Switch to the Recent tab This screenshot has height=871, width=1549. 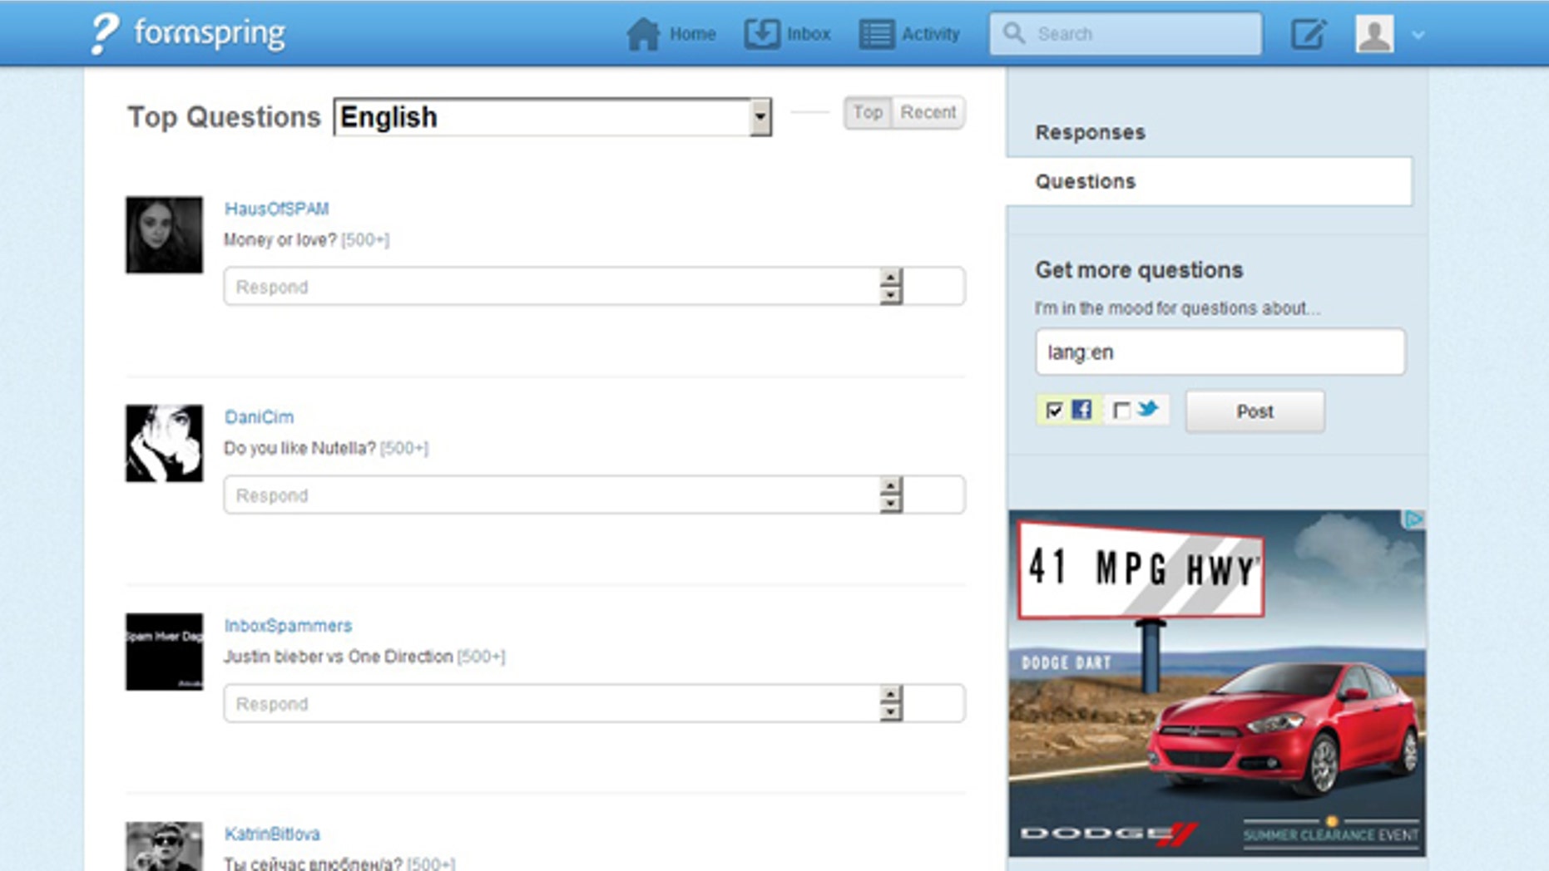pyautogui.click(x=928, y=112)
